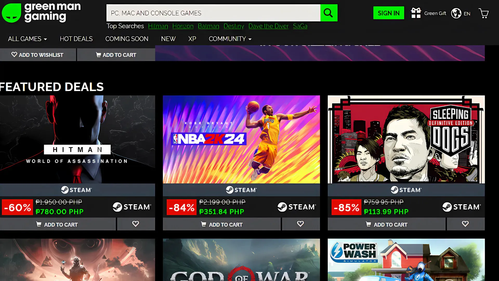This screenshot has height=281, width=499.
Task: Toggle wishlist heart for Hitman deal
Action: click(x=136, y=224)
